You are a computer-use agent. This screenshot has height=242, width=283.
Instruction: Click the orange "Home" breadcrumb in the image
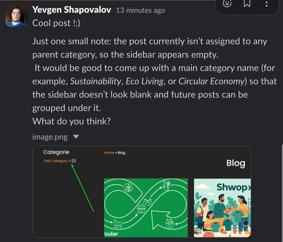click(109, 153)
